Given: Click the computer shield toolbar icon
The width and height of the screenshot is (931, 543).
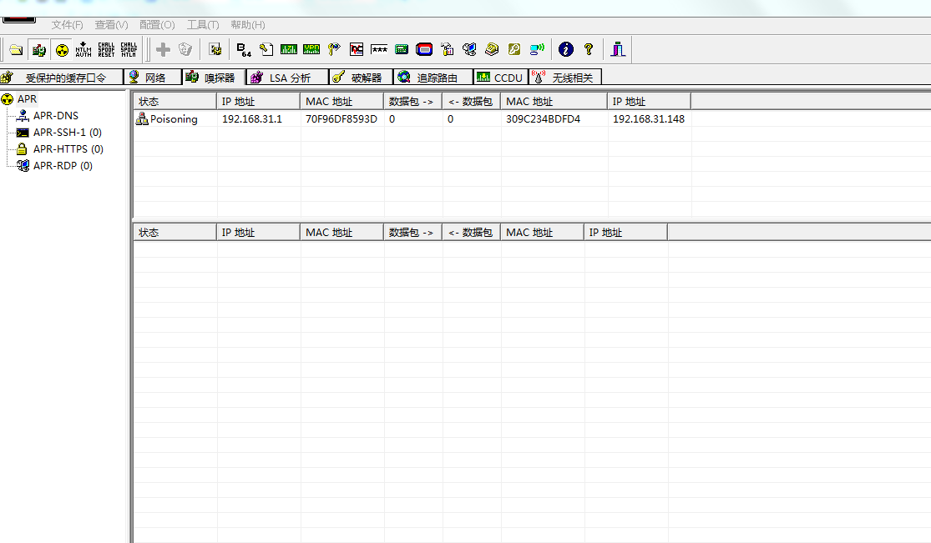Looking at the screenshot, I should [x=469, y=50].
